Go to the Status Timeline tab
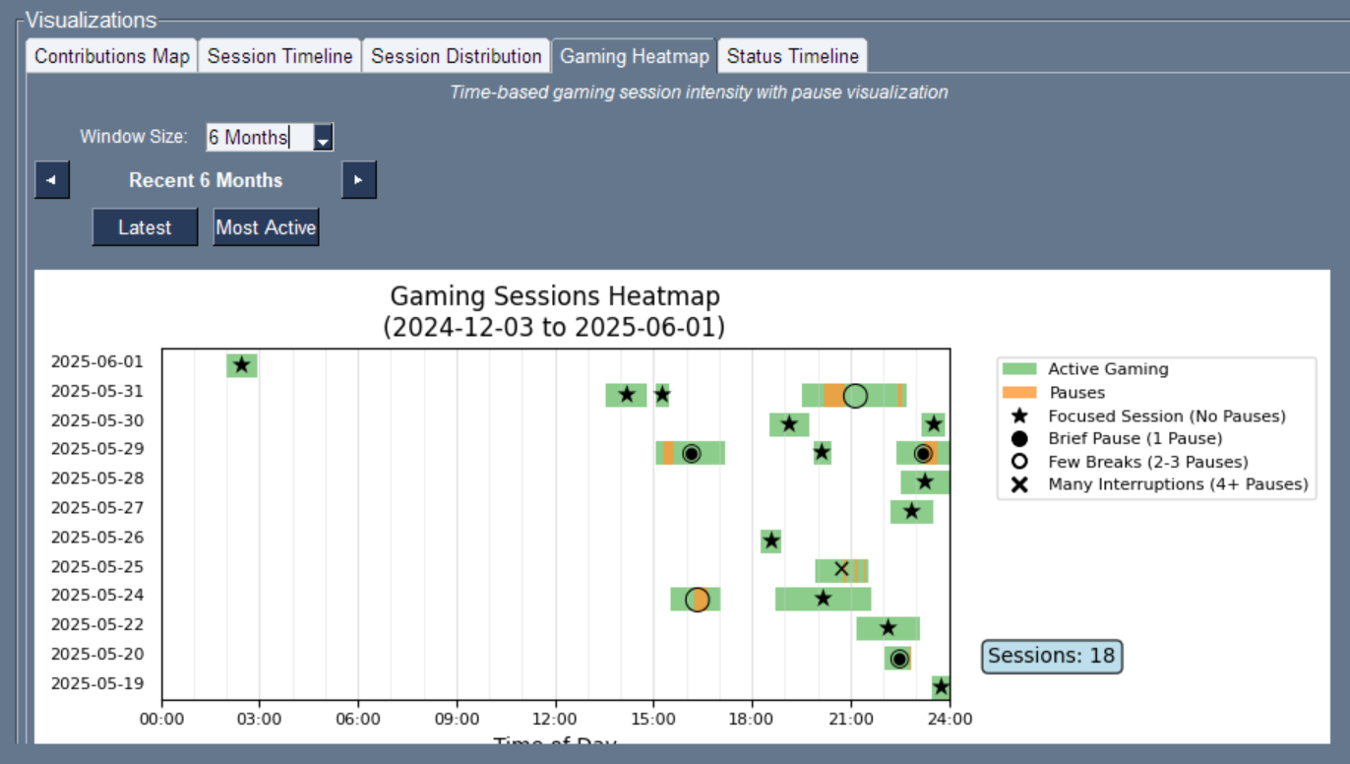Screen dimensions: 1350x764 792,56
